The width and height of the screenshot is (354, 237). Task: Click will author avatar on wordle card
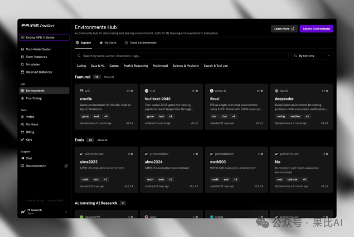81,90
